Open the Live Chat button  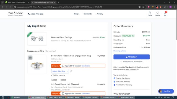(166, 91)
